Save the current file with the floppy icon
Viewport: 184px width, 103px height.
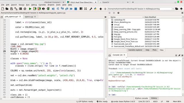pyautogui.click(x=11, y=9)
